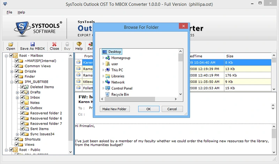Uncheck the Common Views checkbox
Viewport: 279px width, 164px height.
pos(17,66)
